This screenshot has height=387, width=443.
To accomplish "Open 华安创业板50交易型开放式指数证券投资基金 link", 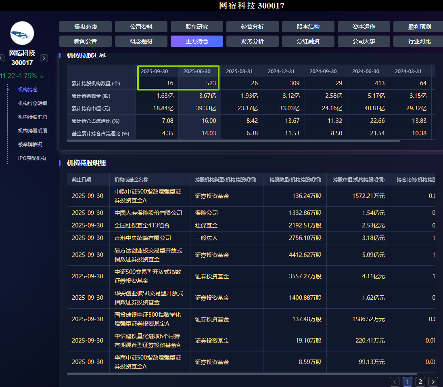I will pyautogui.click(x=148, y=298).
